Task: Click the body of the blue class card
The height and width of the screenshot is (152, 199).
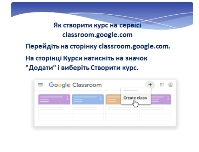Action: (x=88, y=112)
